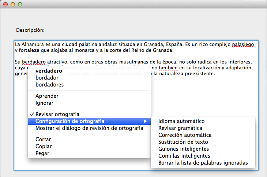
Task: Choose the "verdadero" spelling suggestion
Action: (49, 71)
